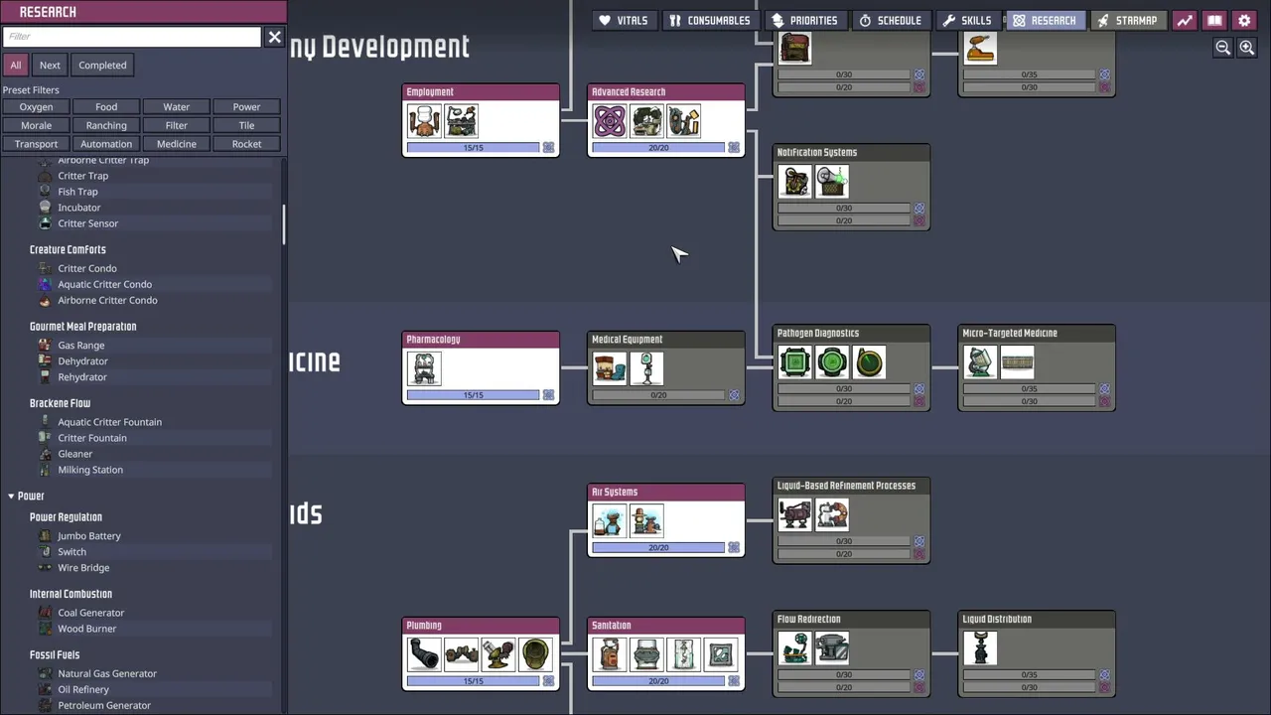Open the codex book icon
The height and width of the screenshot is (715, 1271).
coord(1214,20)
